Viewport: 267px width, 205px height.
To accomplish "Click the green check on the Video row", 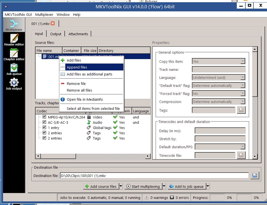I will click(x=115, y=117).
